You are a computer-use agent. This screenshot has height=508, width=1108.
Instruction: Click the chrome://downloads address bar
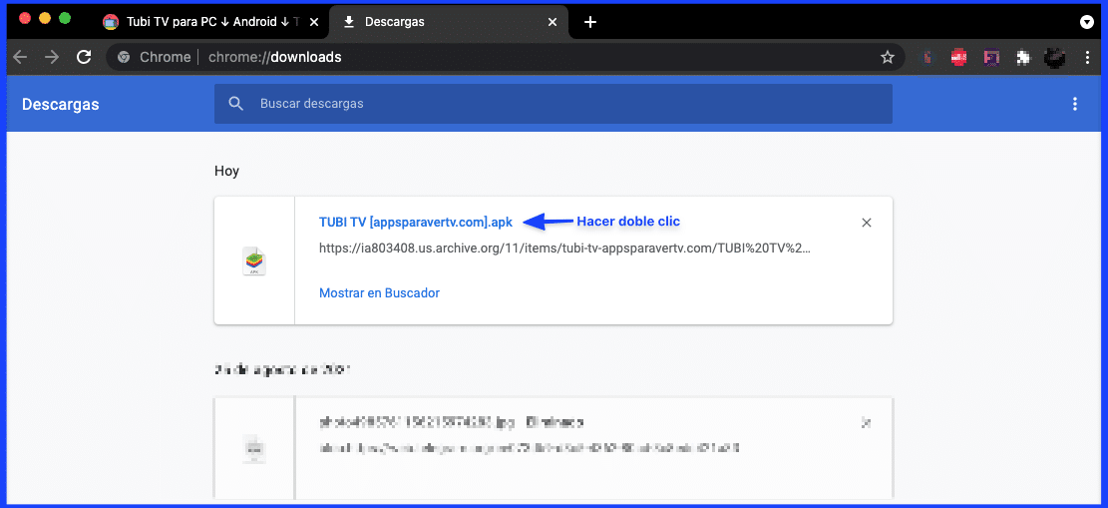(506, 57)
